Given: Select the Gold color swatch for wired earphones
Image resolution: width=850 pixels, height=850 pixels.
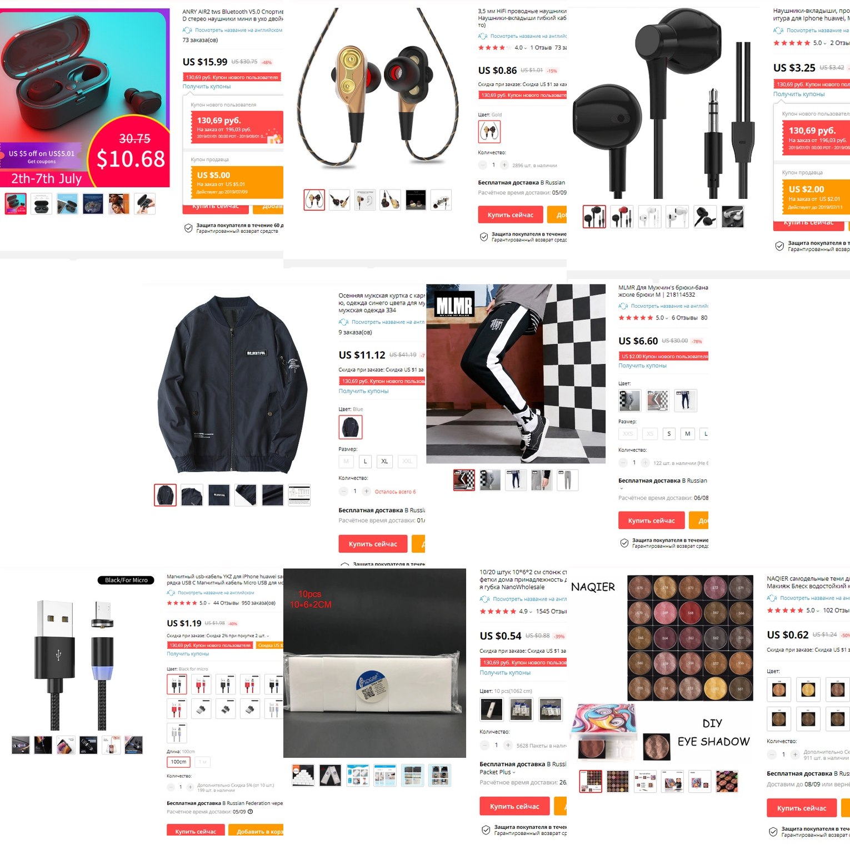Looking at the screenshot, I should pyautogui.click(x=489, y=132).
